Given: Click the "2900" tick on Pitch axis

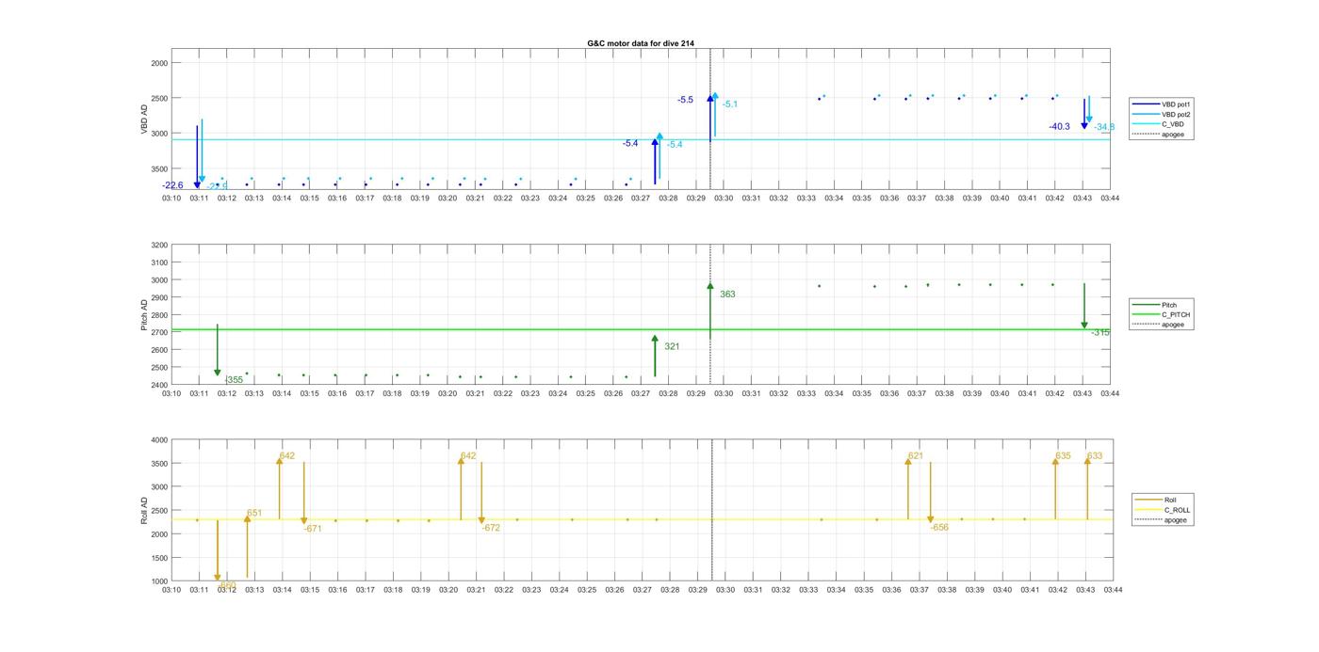Looking at the screenshot, I should (159, 298).
